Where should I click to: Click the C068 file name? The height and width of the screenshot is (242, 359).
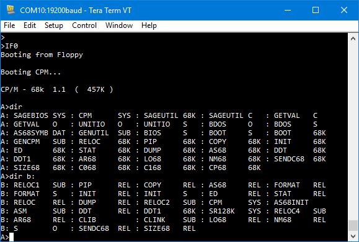87,168
